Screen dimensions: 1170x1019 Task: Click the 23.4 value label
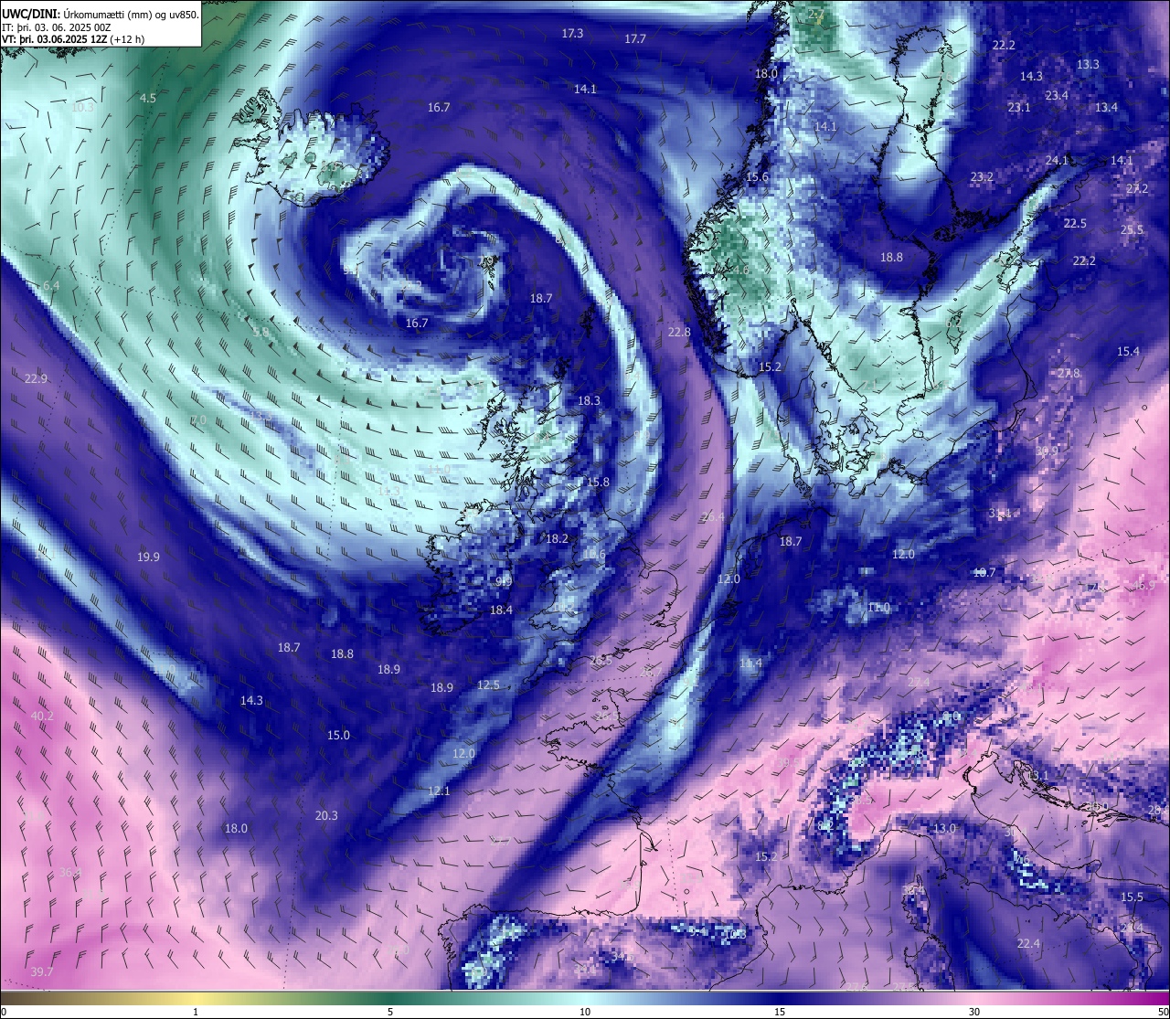tap(1057, 96)
